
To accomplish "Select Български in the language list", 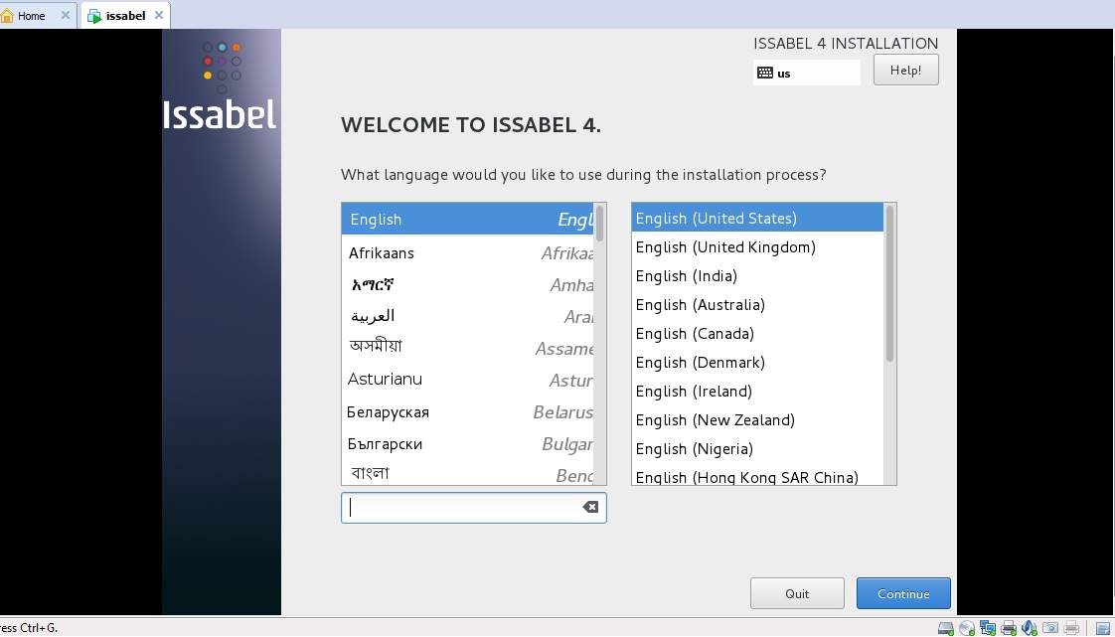I will tap(468, 444).
